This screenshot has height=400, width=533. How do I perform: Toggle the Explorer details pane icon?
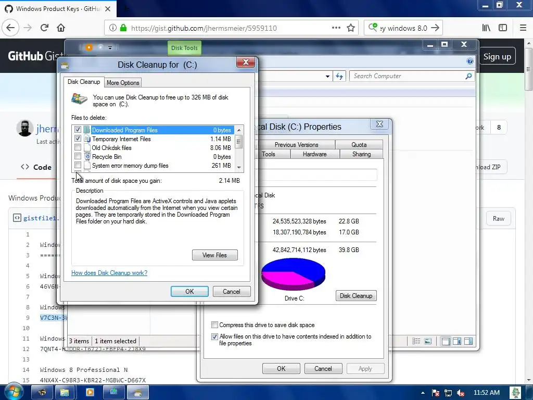pos(457,341)
